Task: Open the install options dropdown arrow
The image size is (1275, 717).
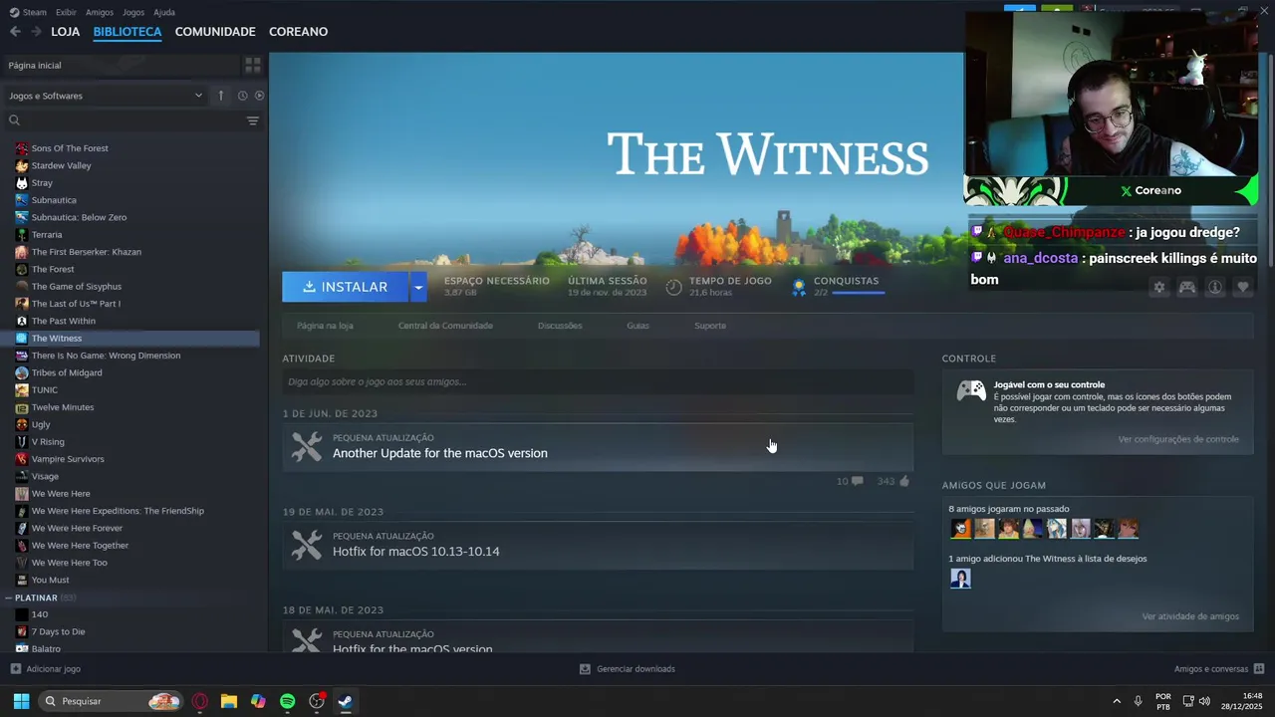Action: (418, 287)
